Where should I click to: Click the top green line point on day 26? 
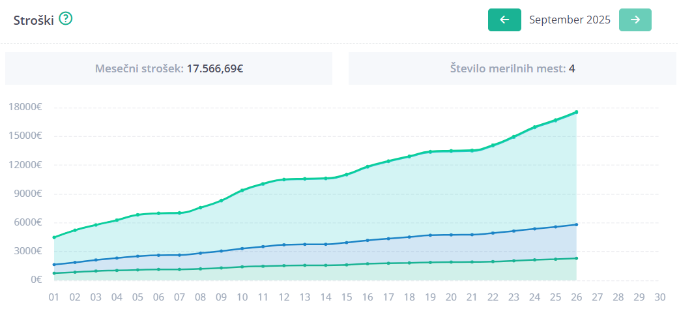pos(576,112)
